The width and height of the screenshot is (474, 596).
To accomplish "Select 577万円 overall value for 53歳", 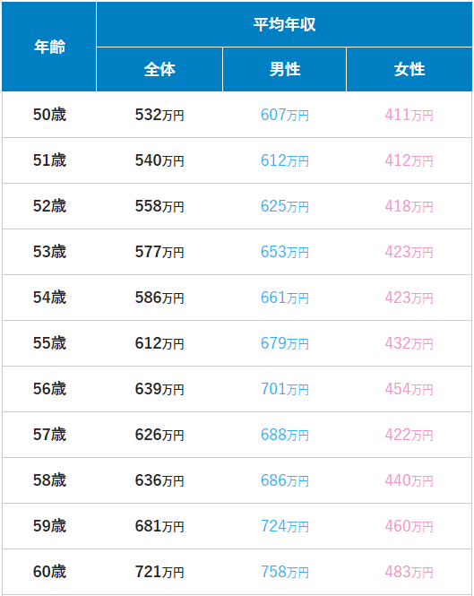I will click(159, 252).
